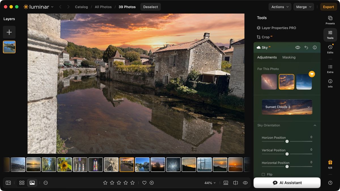Toggle the preview eye in bottom toolbar
Viewport: 340px width, 191px height.
(245, 183)
